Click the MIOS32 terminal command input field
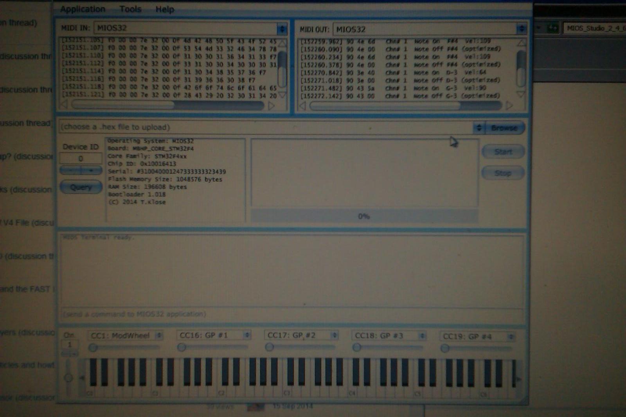Image resolution: width=626 pixels, height=417 pixels. (x=291, y=314)
